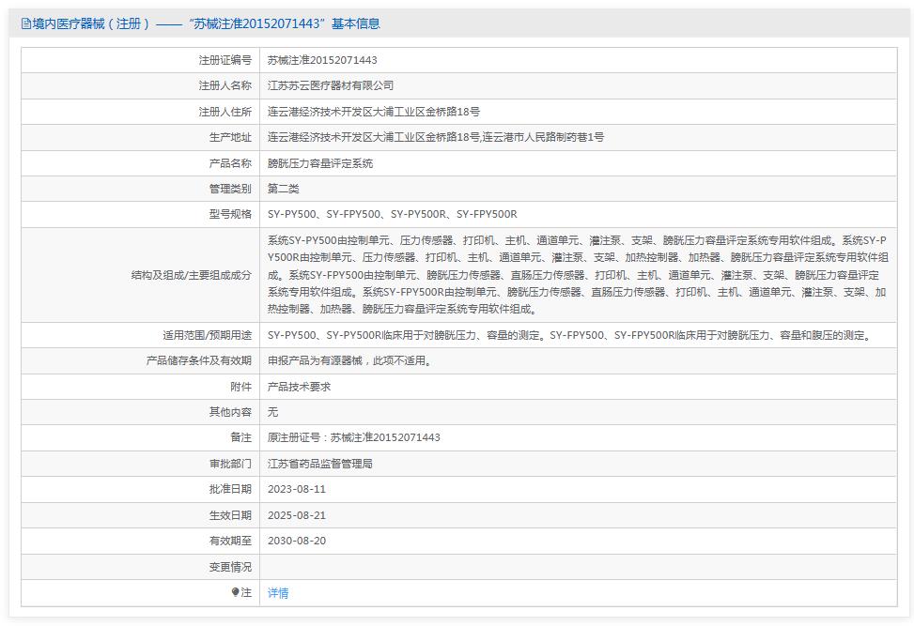Viewport: 914px width, 626px height.
Task: Select approval date 2023-08-11
Action: coord(297,489)
